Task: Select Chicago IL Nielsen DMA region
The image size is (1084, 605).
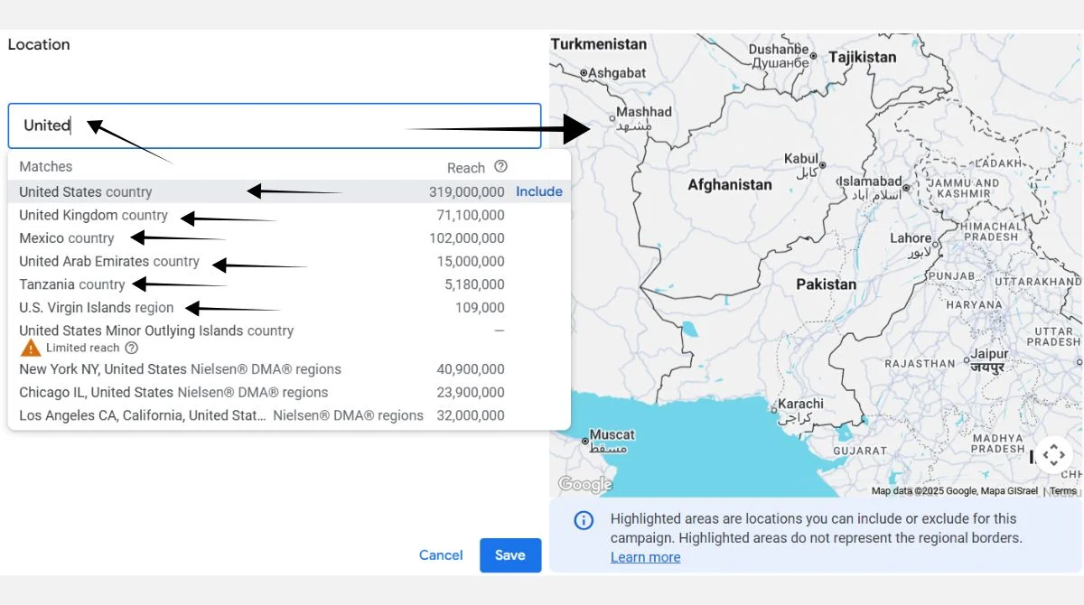Action: pyautogui.click(x=289, y=393)
